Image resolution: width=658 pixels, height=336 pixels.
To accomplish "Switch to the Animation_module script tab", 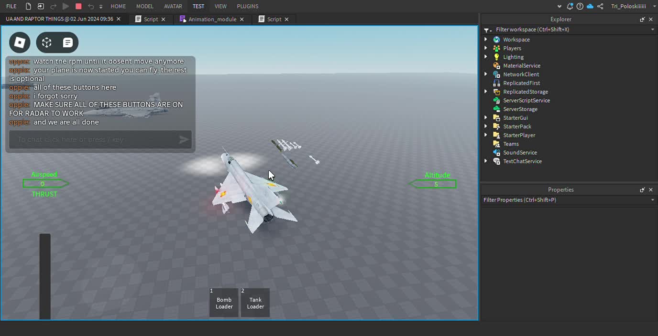I will pos(212,19).
